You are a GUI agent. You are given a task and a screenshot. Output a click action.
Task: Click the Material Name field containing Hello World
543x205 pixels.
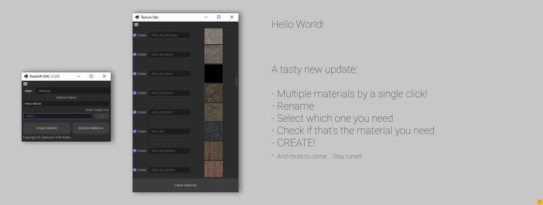66,104
